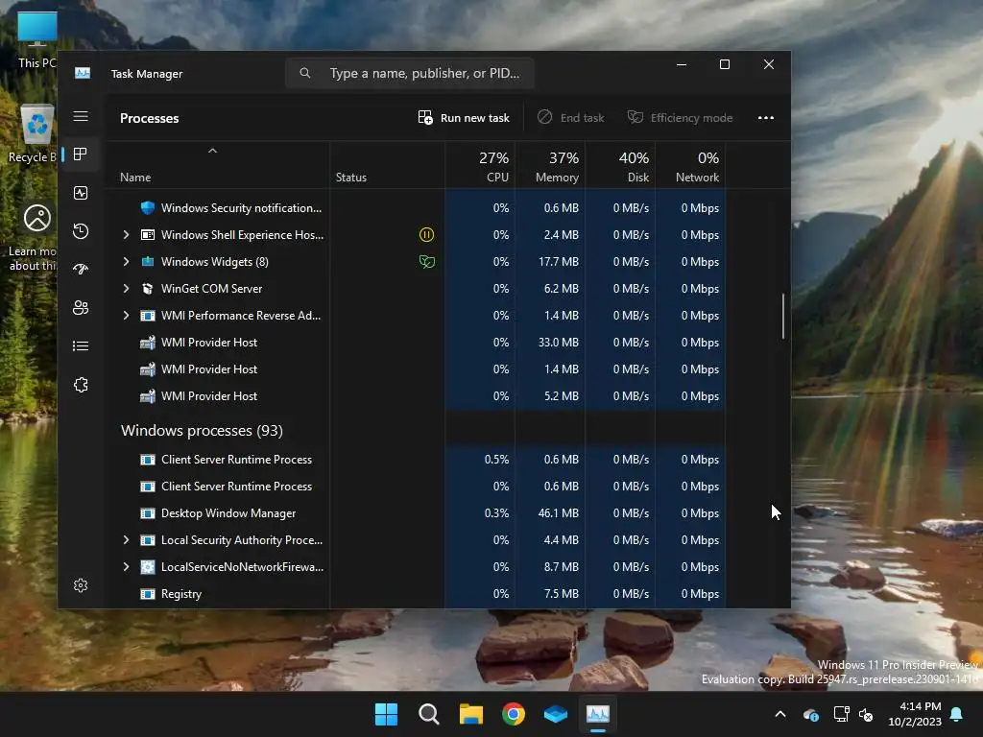Click the sort arrow above Name column
This screenshot has width=983, height=737.
212,151
